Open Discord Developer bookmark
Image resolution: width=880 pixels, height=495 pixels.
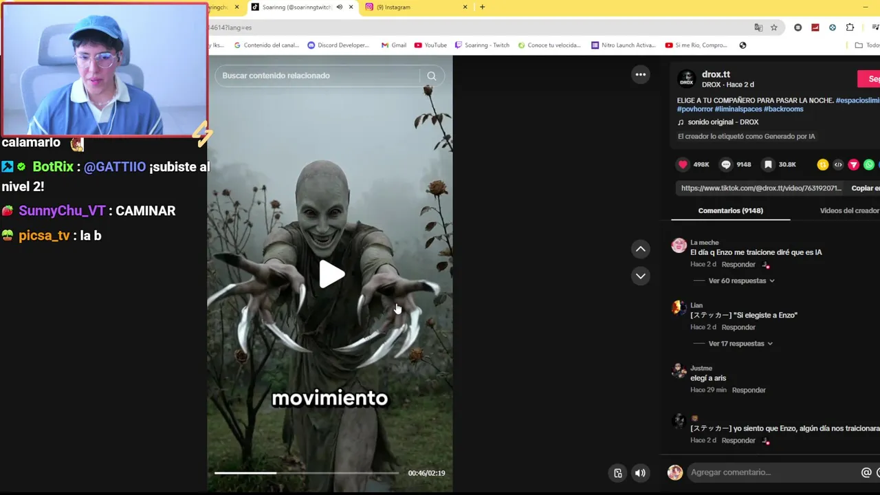338,45
